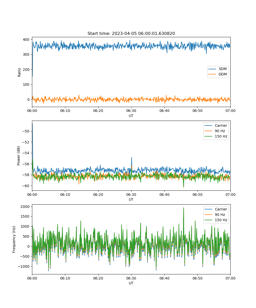Viewport: 256px width, 308px height.
Task: Select Carrier legend entry in the power plot
Action: click(x=221, y=126)
